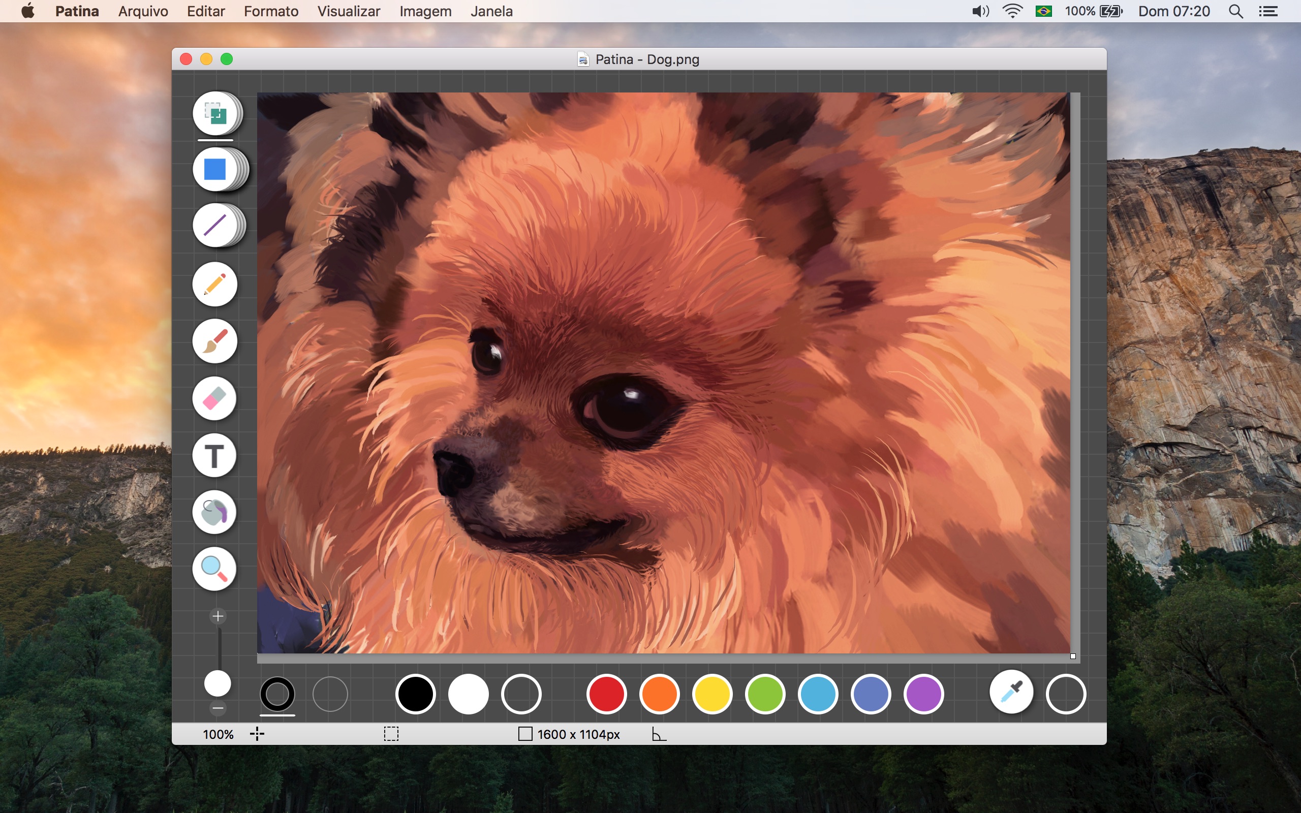Click the Brazil flag input source
1301x813 pixels.
pyautogui.click(x=1043, y=11)
